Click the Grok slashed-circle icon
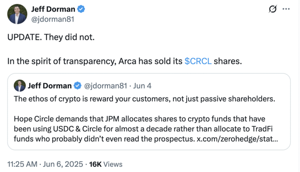The width and height of the screenshot is (300, 172). 272,10
